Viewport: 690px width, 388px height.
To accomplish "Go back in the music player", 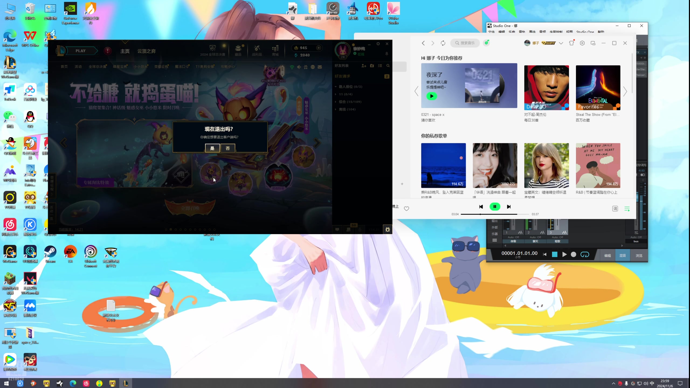I will [423, 43].
